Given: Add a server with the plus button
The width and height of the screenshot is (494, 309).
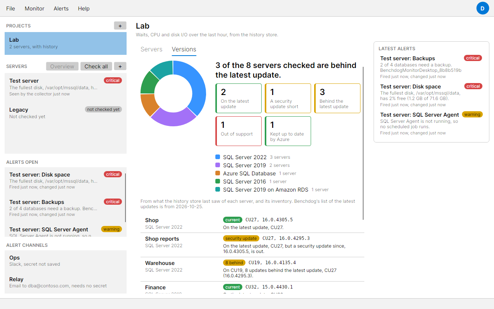Looking at the screenshot, I should 120,66.
